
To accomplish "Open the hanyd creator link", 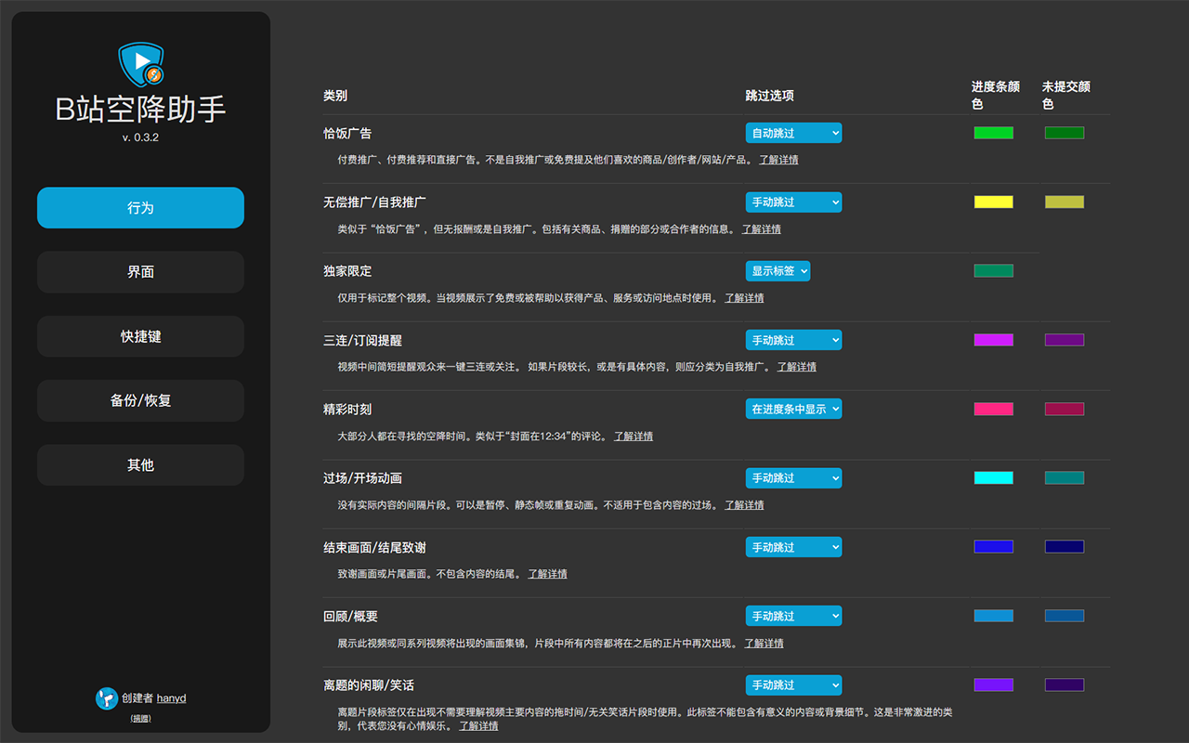I will click(170, 697).
